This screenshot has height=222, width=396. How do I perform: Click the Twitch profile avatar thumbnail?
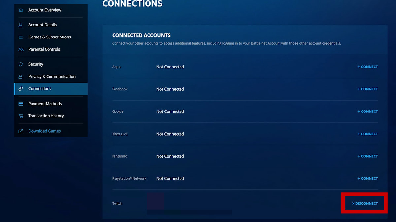click(155, 201)
